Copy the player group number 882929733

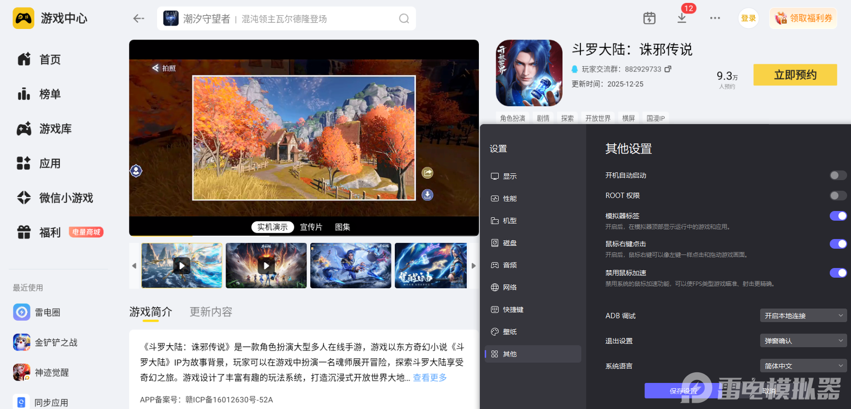point(668,69)
